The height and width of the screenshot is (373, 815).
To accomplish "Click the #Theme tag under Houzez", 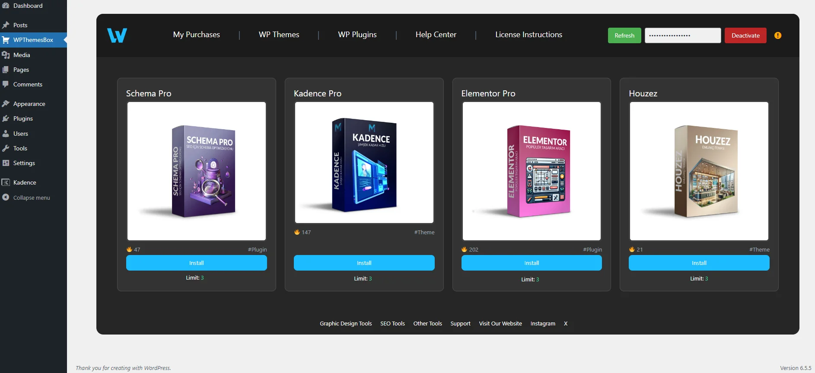I will coord(759,249).
